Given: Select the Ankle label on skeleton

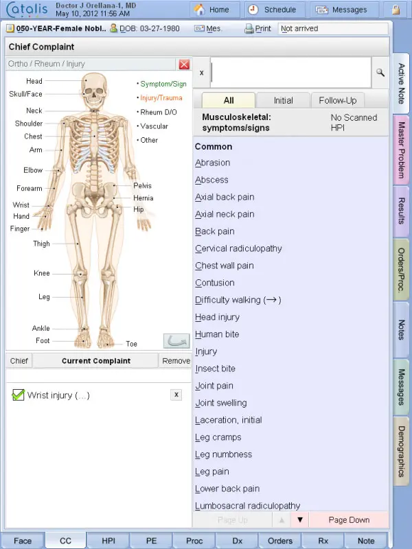Looking at the screenshot, I should pyautogui.click(x=41, y=329).
